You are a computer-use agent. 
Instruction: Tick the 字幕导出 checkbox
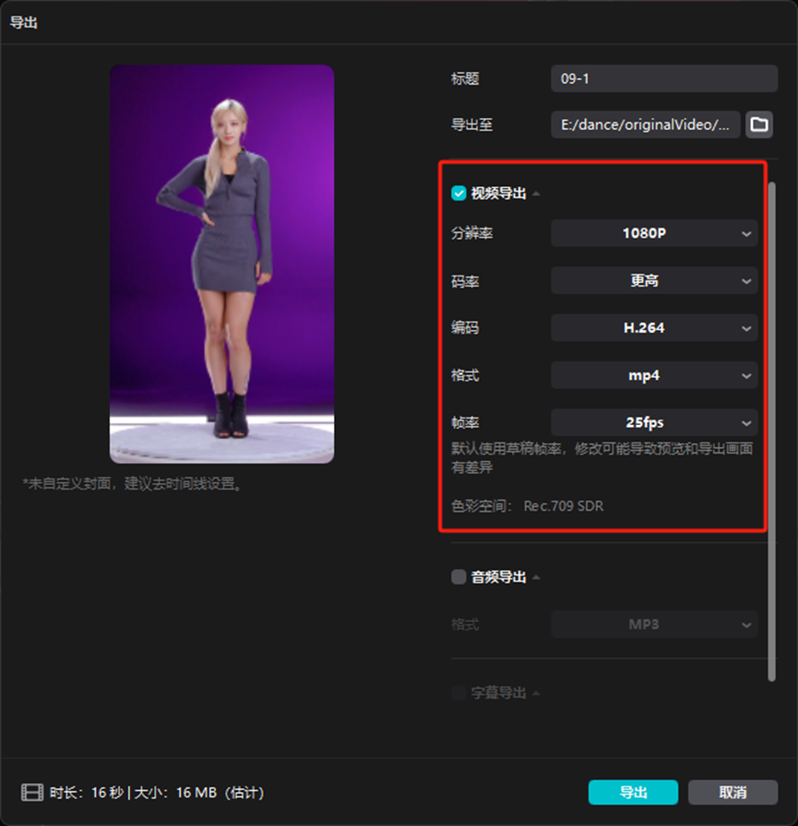coord(459,692)
